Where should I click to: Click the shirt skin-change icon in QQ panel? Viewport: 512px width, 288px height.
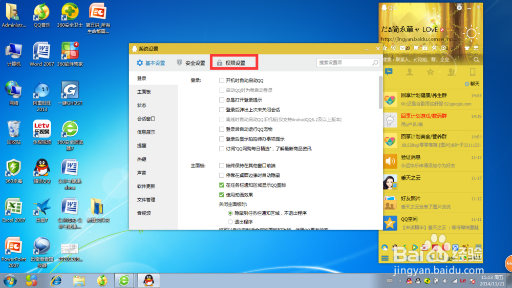tap(467, 48)
